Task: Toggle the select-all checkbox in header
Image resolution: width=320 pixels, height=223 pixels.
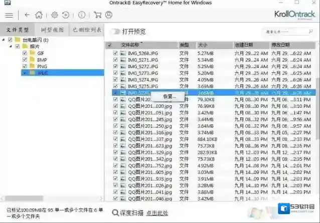Action: 110,45
